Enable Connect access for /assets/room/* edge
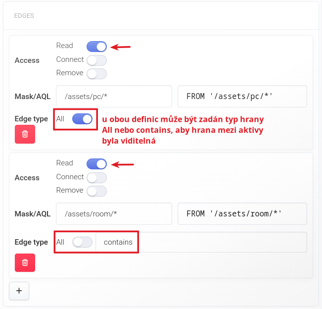Image resolution: width=322 pixels, height=309 pixels. [96, 178]
